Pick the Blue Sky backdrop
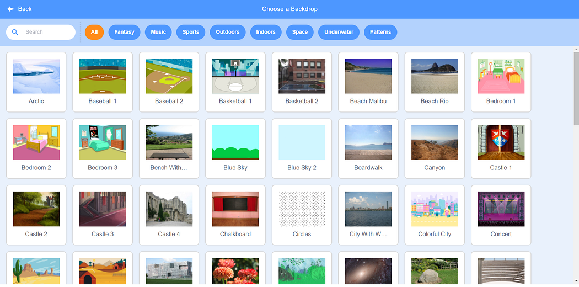 [235, 148]
